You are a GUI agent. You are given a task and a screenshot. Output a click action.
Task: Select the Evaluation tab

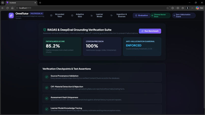tap(141, 15)
